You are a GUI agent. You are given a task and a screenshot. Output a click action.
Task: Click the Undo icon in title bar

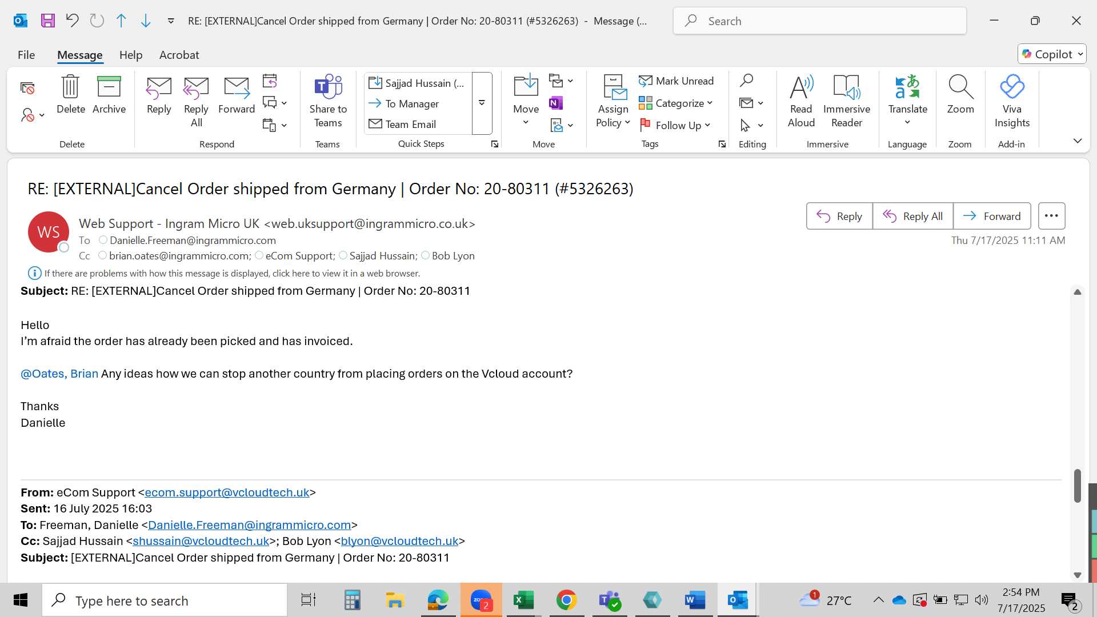(72, 21)
